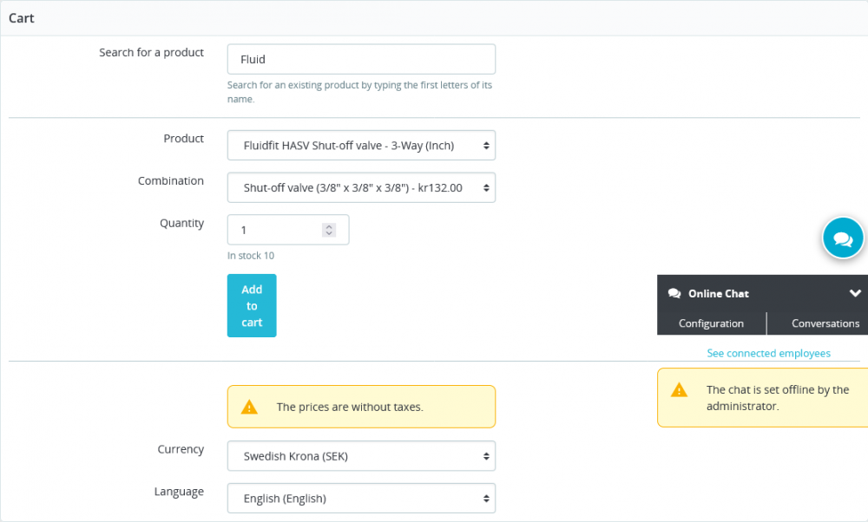The image size is (868, 522).
Task: Click the arrows on the Currency selector
Action: click(x=485, y=455)
